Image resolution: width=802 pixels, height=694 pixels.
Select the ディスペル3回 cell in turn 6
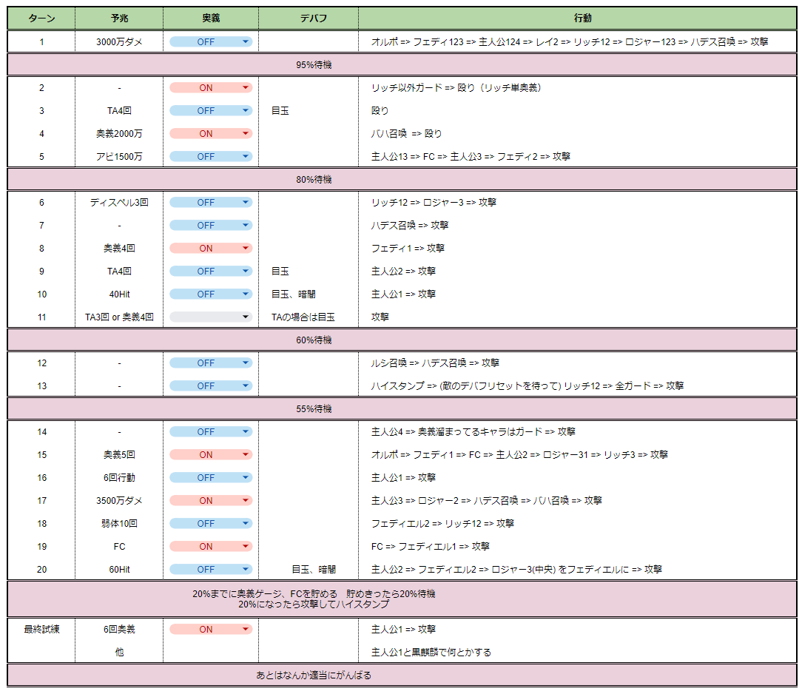[119, 203]
